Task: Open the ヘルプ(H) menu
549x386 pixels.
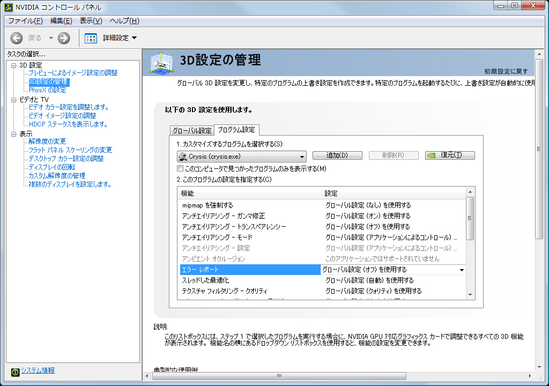Action: click(124, 21)
